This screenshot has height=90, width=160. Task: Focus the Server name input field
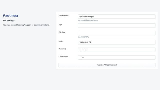[x=117, y=16]
